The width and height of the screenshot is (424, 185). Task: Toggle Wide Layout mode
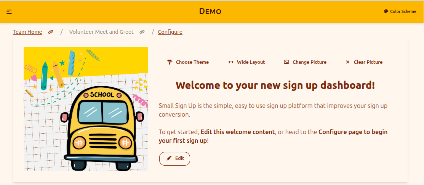tap(246, 62)
